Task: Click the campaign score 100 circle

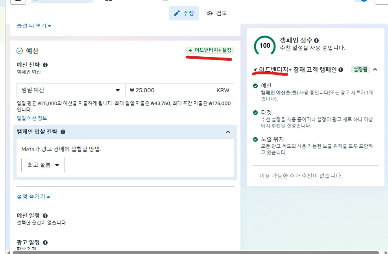Action: (x=265, y=45)
